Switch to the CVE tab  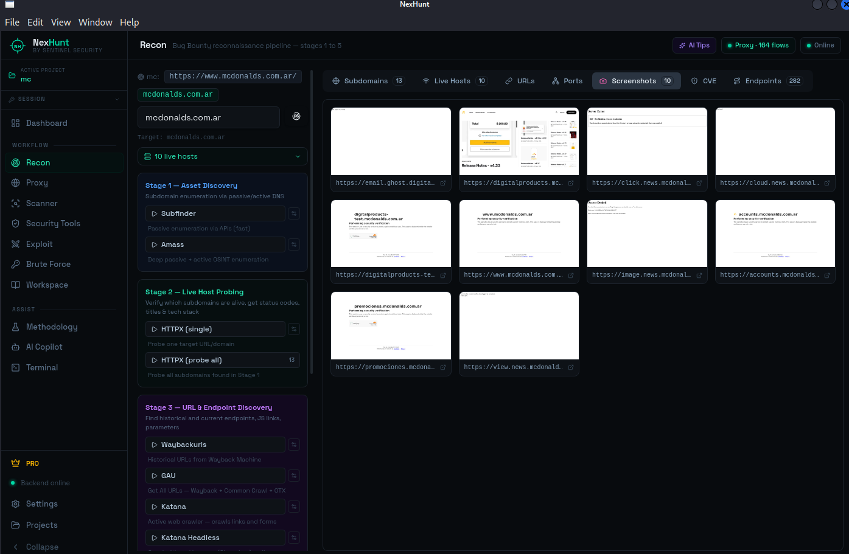tap(704, 81)
